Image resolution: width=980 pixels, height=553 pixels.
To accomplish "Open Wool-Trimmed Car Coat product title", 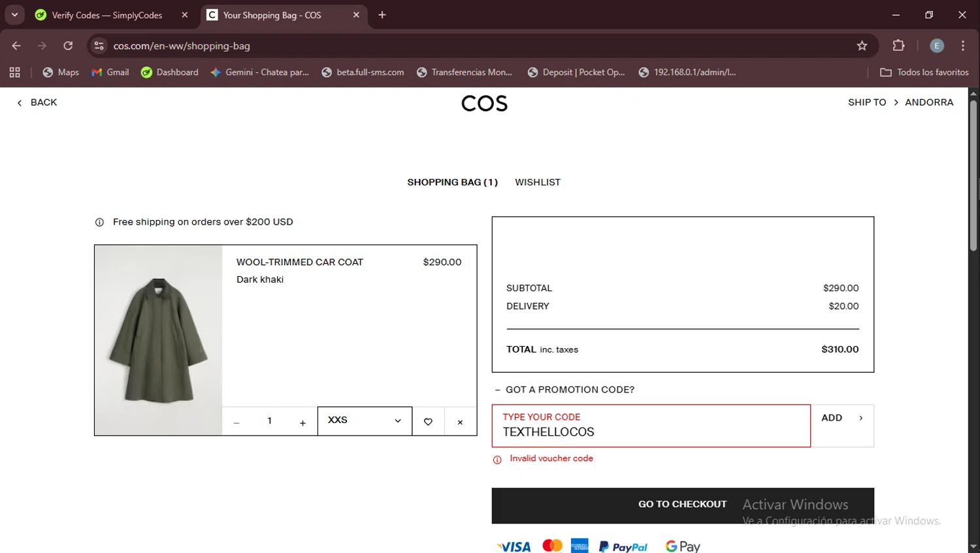I will (x=300, y=262).
